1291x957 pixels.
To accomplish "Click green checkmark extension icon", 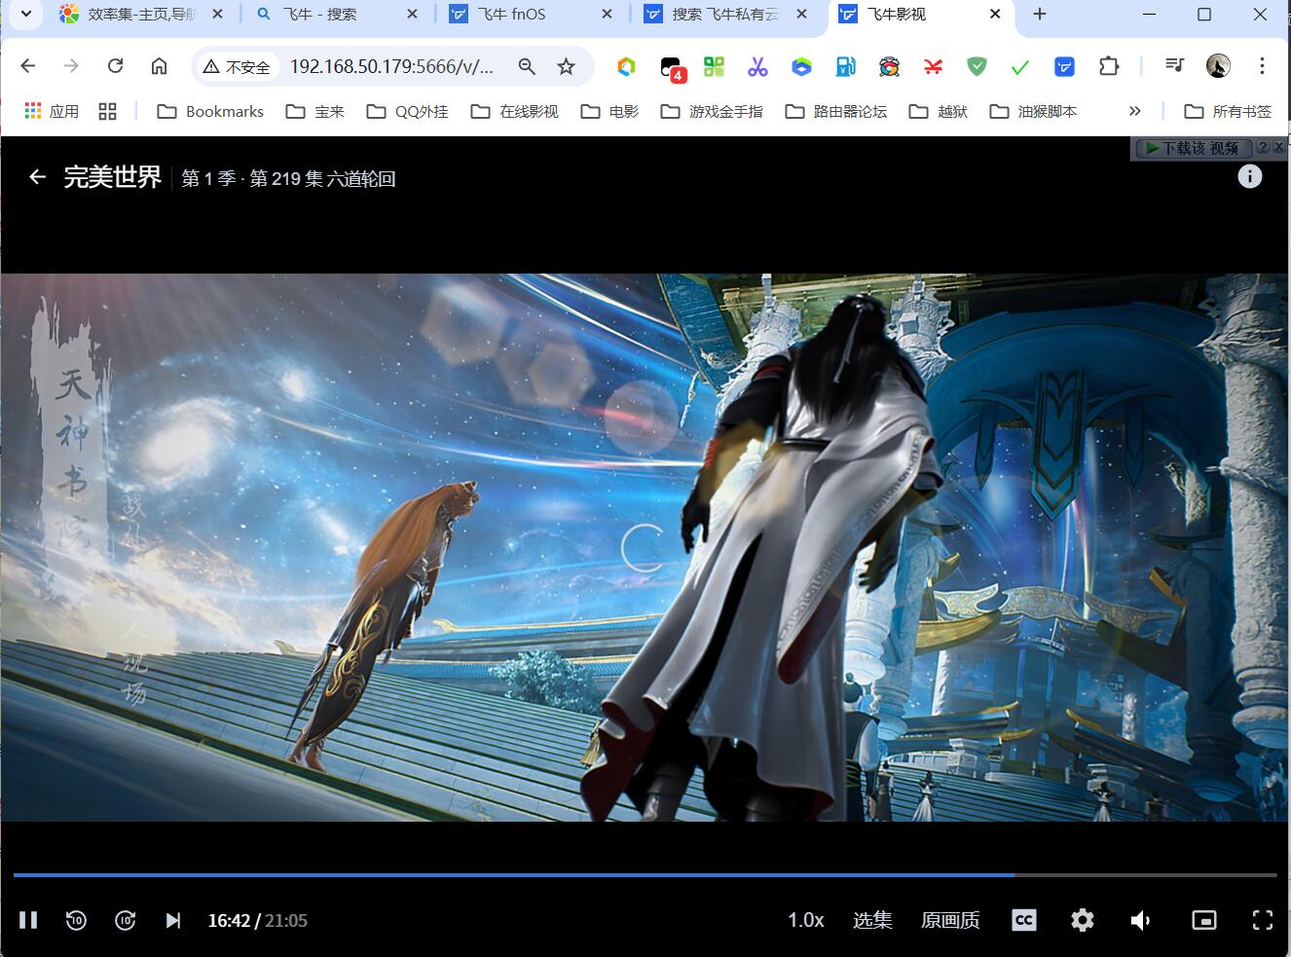I will point(1020,66).
